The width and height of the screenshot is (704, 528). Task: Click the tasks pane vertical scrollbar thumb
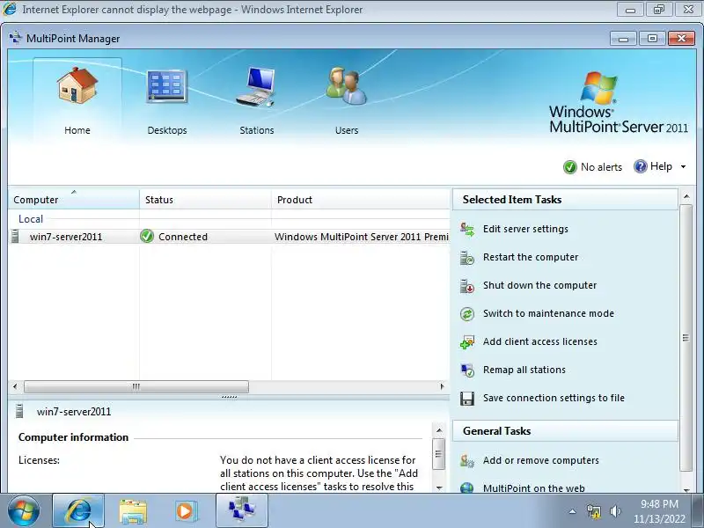click(686, 338)
